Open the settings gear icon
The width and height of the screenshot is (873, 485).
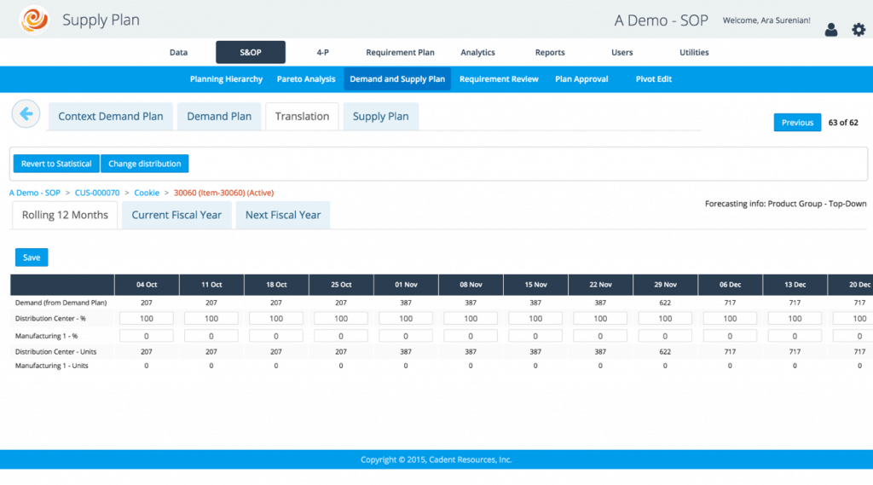pos(859,30)
